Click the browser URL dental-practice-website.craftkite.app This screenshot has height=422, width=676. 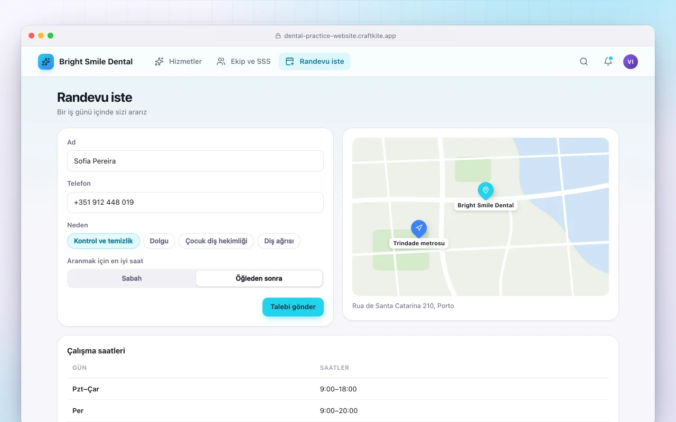[x=340, y=36]
